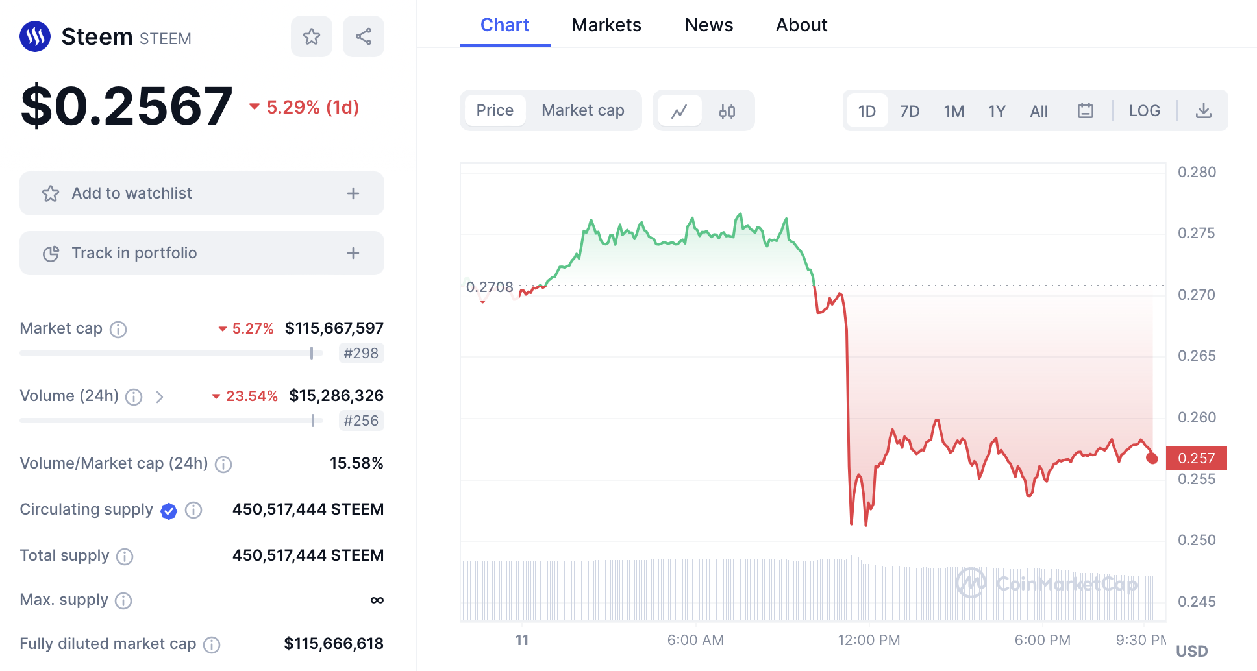Click the share icon button
The width and height of the screenshot is (1257, 671).
(364, 36)
